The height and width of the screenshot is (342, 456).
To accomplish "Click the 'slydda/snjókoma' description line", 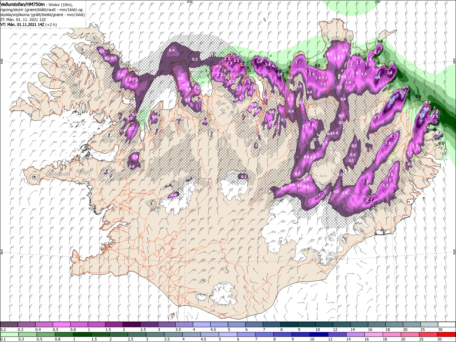I will pyautogui.click(x=42, y=15).
